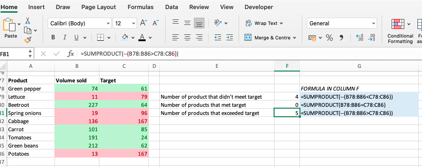Increase font size with larger A
Screen dimensions: 422x167
pos(144,23)
